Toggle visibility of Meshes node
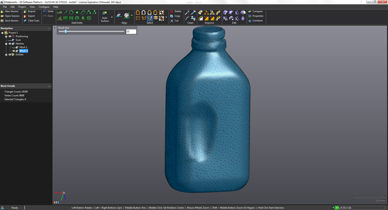 coord(10,44)
